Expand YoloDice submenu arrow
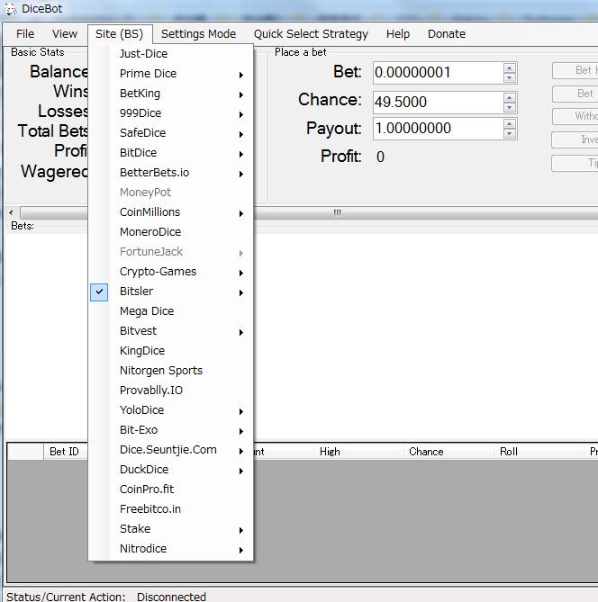 tap(241, 411)
